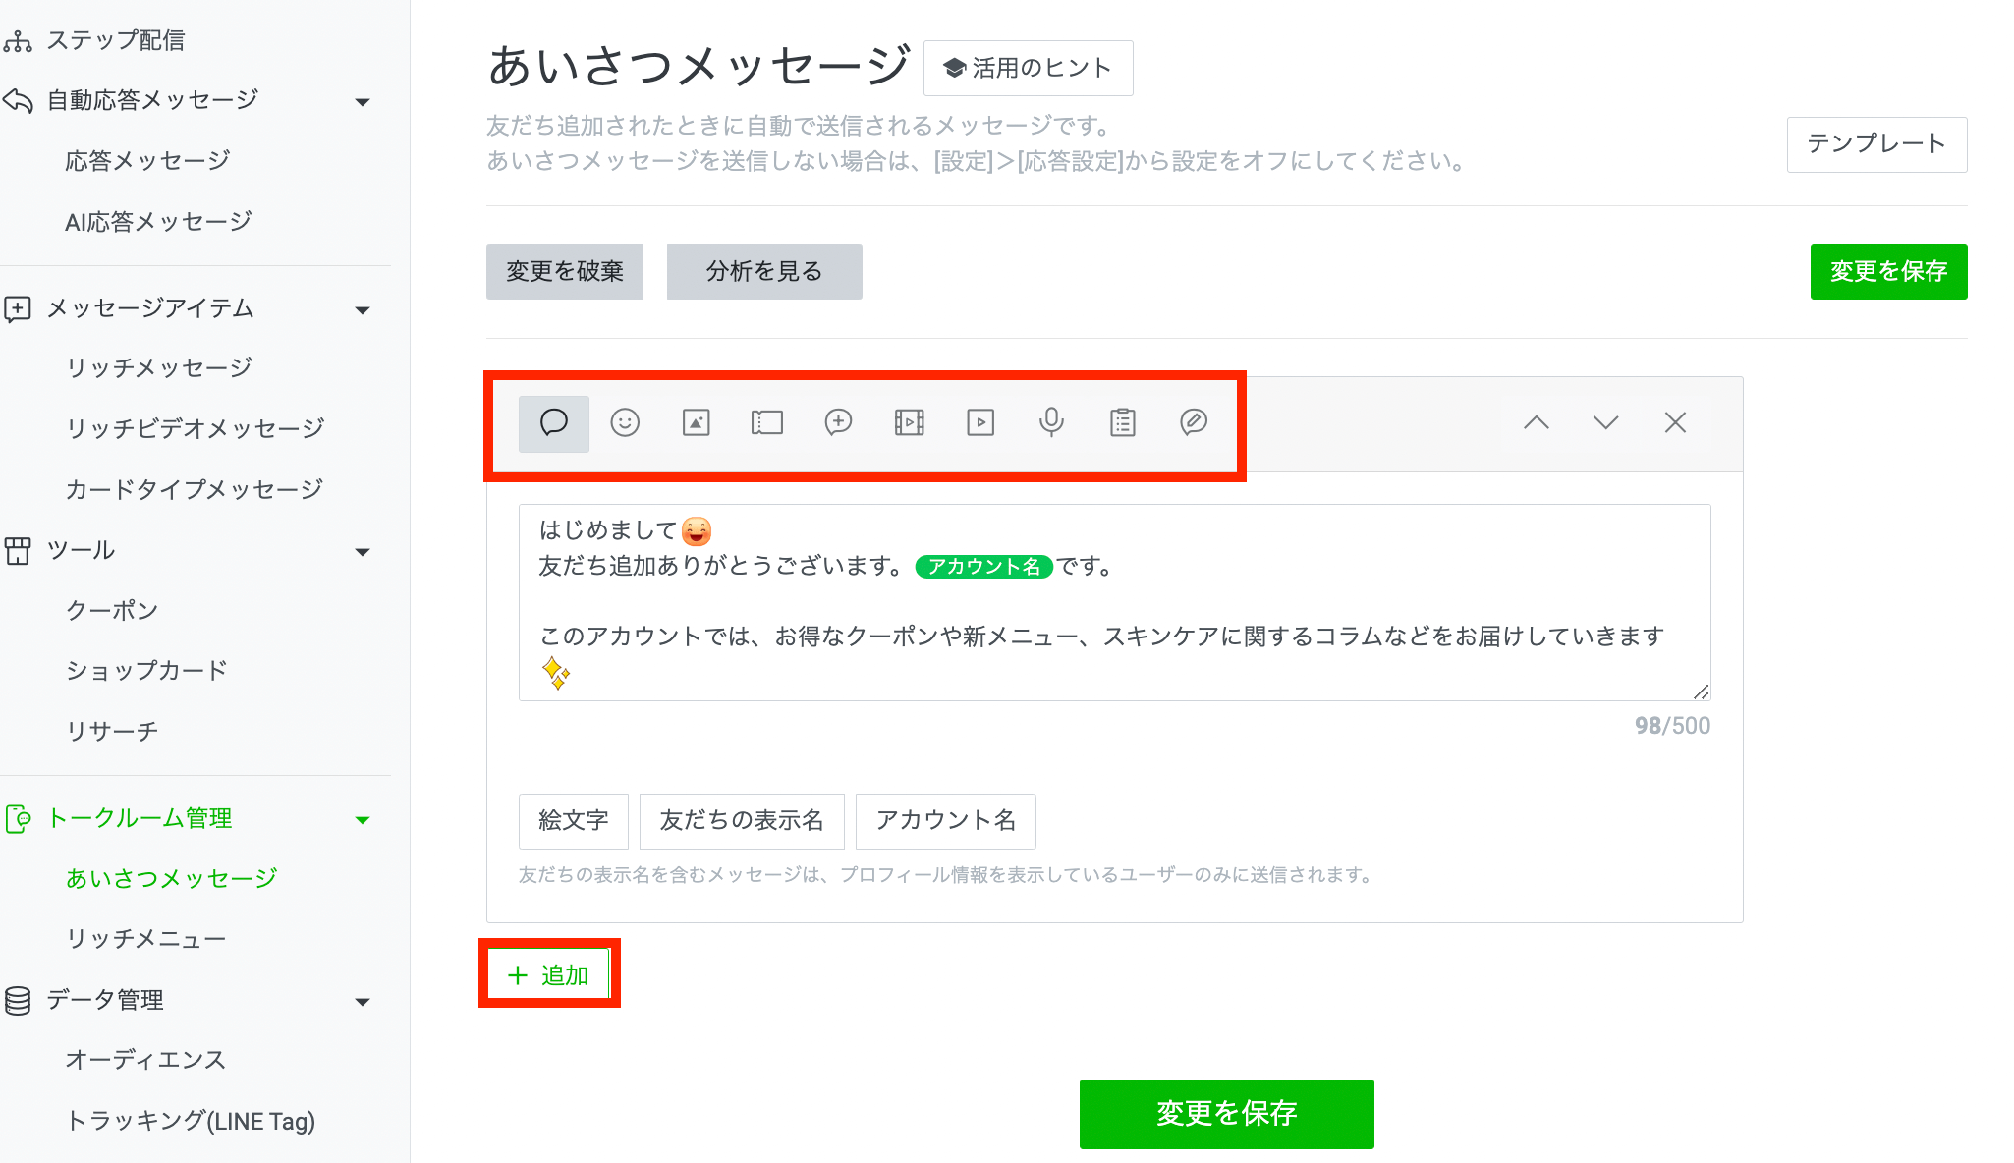Collapse the メッセージアイテム sidebar section

(363, 310)
